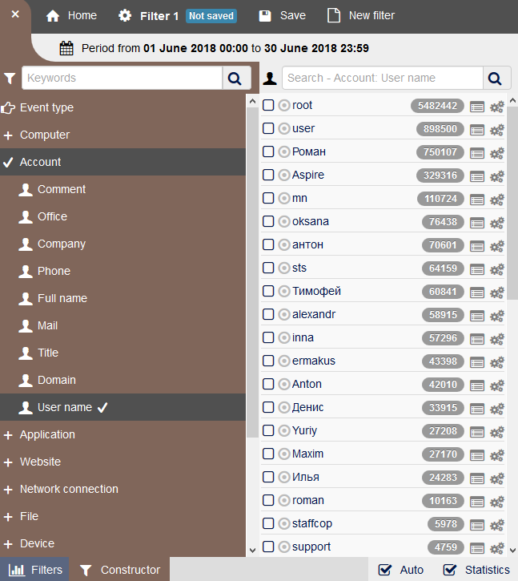This screenshot has width=518, height=581.
Task: Click the calendar icon beside the period
Action: coord(67,48)
